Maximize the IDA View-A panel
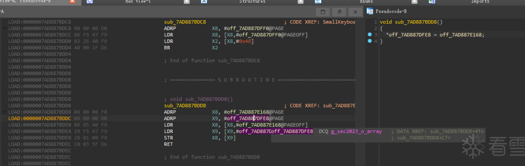The image size is (525, 166). tap(323, 12)
